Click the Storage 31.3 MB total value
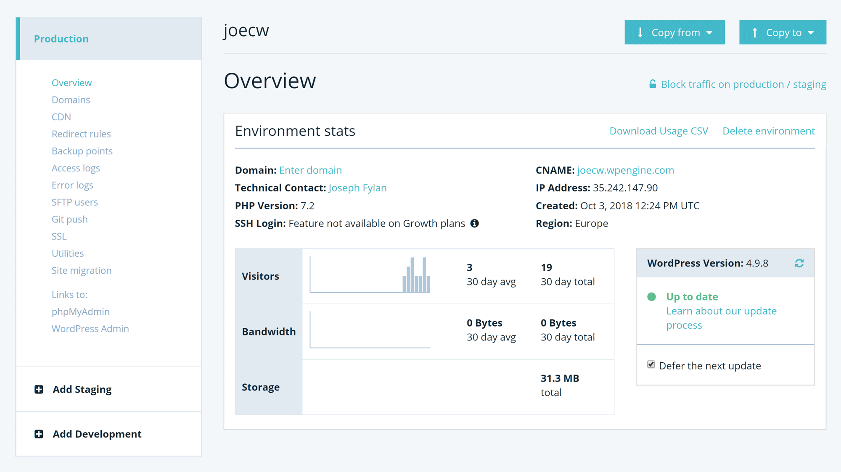Image resolution: width=841 pixels, height=472 pixels. [x=560, y=385]
